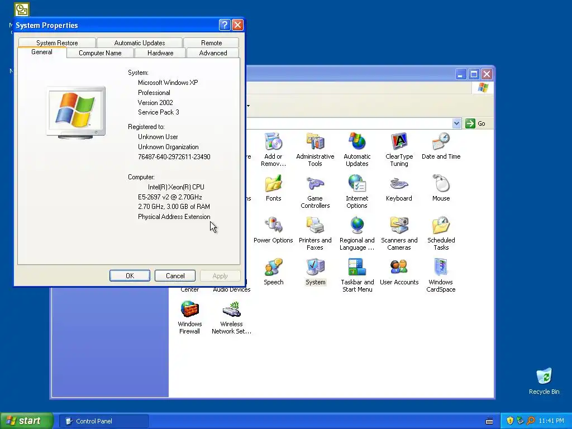Open the Start menu
Image resolution: width=572 pixels, height=429 pixels.
(27, 421)
